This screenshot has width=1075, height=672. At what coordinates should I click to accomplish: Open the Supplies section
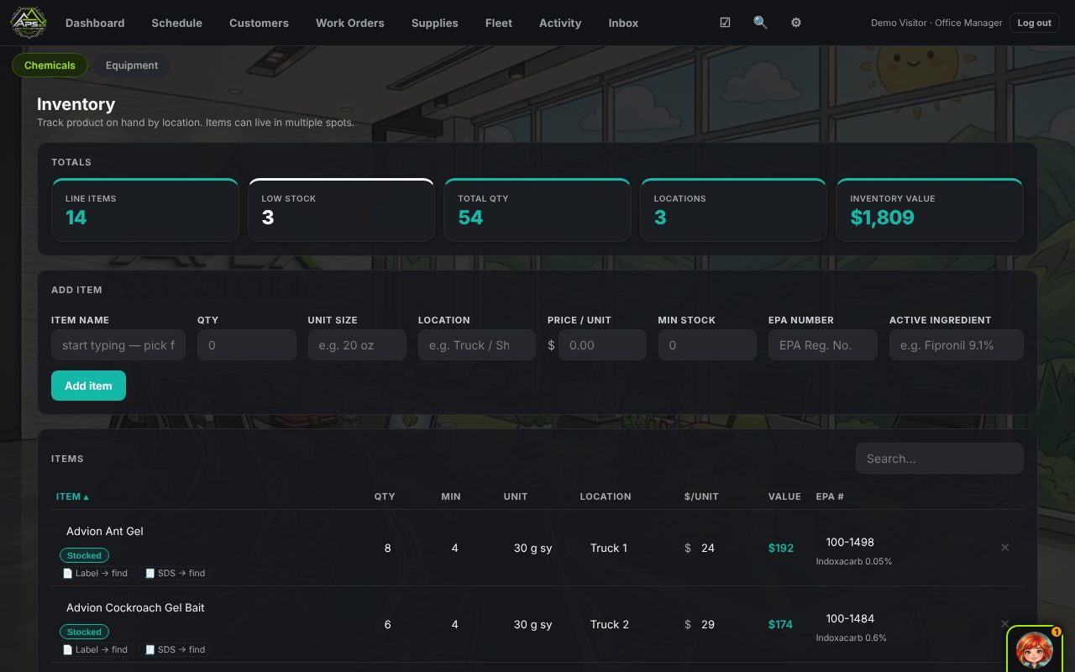pyautogui.click(x=435, y=23)
